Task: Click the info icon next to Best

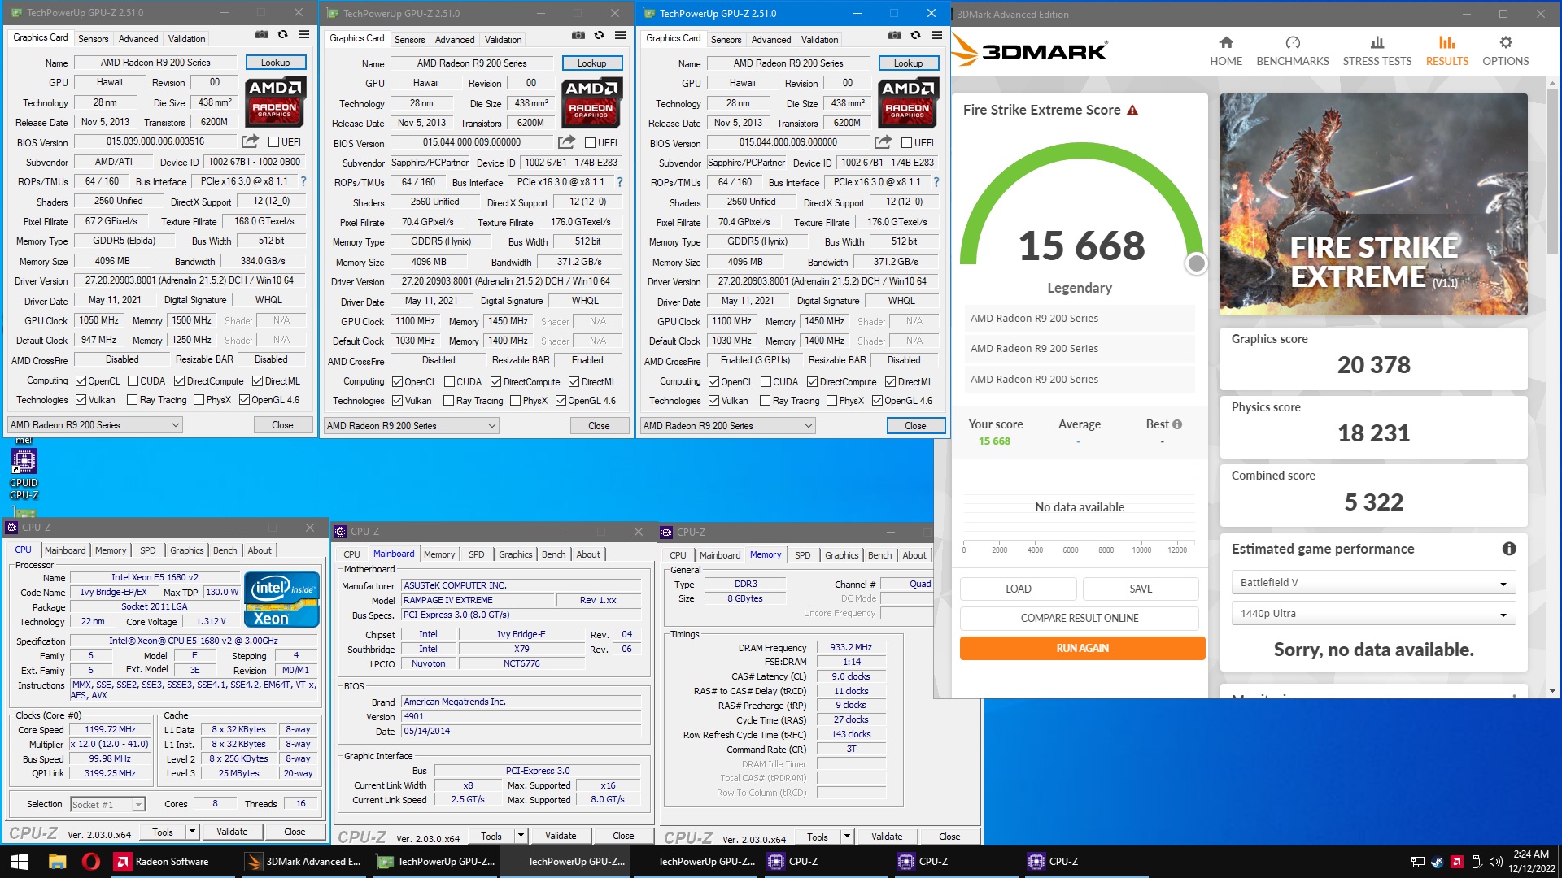Action: pos(1177,424)
